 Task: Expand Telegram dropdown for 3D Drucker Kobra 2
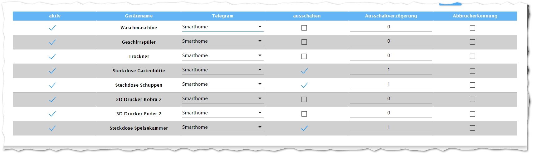point(223,99)
